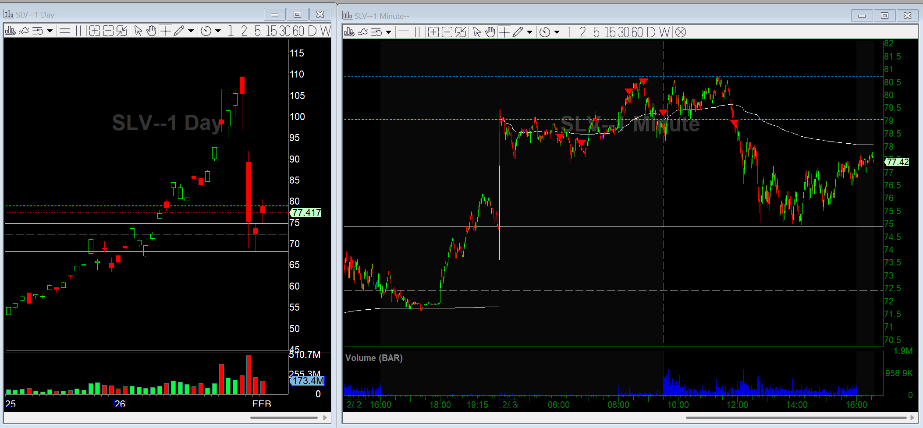The height and width of the screenshot is (428, 923).
Task: Toggle the crosshair tool in Minute window
Action: click(x=504, y=32)
